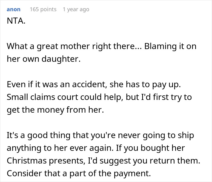
Task: Click the 'her own daughter.' line
Action: (44, 58)
